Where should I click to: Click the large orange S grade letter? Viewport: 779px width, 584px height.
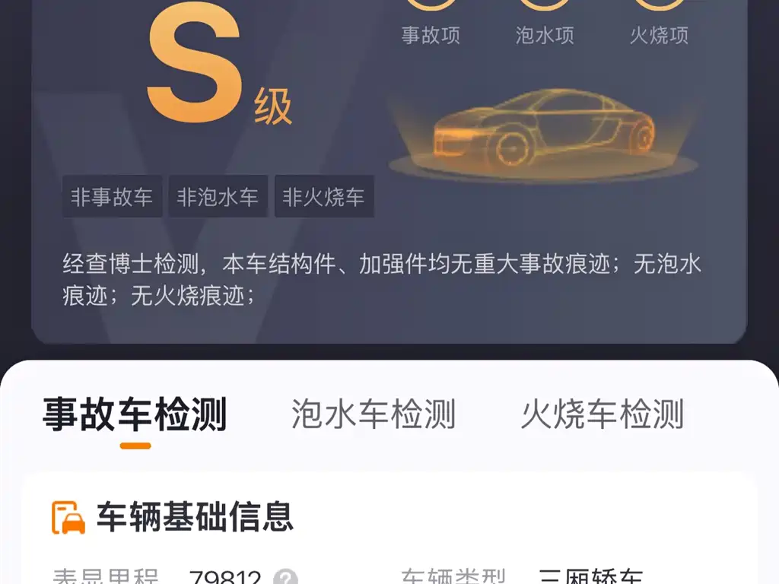pos(194,62)
